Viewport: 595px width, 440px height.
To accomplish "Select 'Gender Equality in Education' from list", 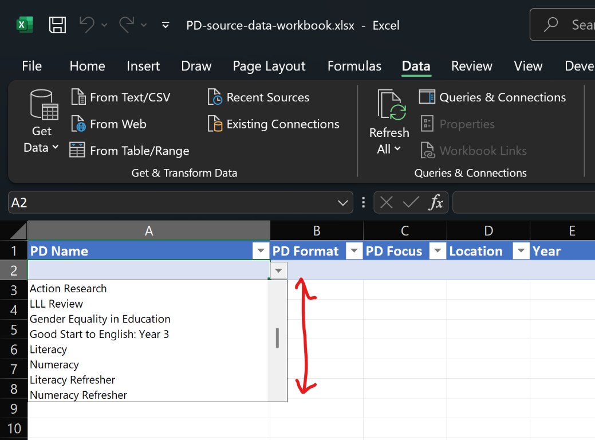I will (x=100, y=319).
